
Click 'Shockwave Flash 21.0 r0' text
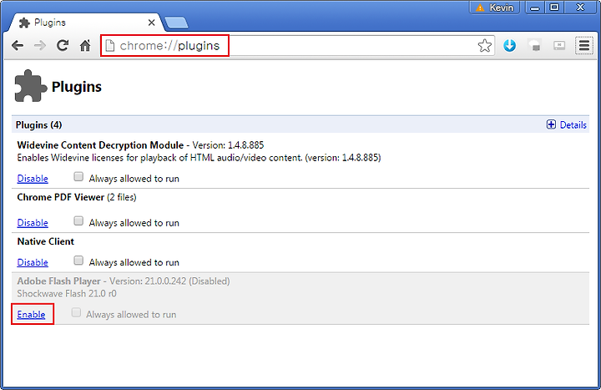coord(67,294)
